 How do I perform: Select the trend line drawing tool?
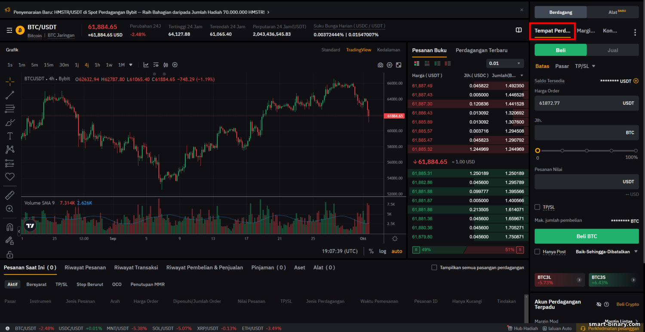(x=10, y=95)
